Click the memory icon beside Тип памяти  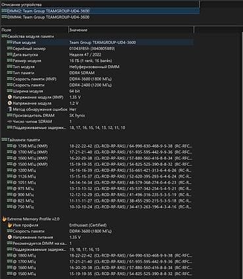tap(9, 72)
